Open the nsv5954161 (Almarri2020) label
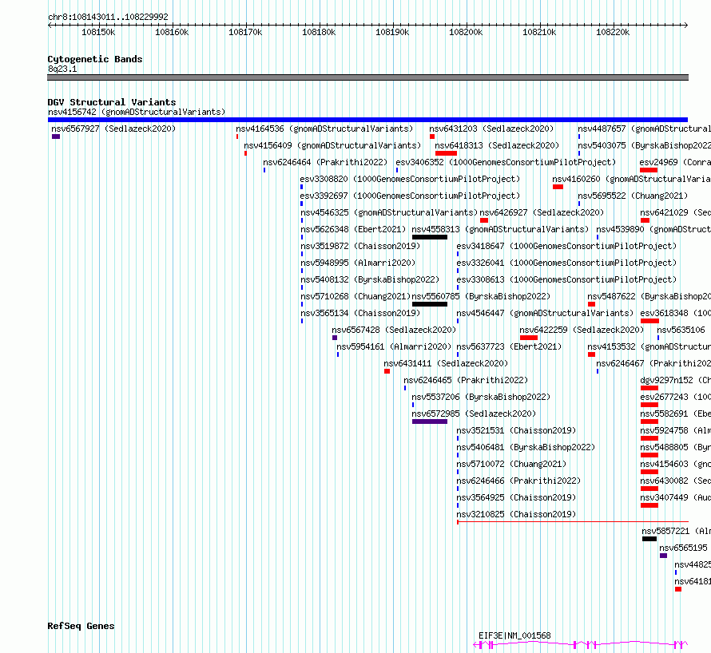The image size is (711, 653). point(394,346)
